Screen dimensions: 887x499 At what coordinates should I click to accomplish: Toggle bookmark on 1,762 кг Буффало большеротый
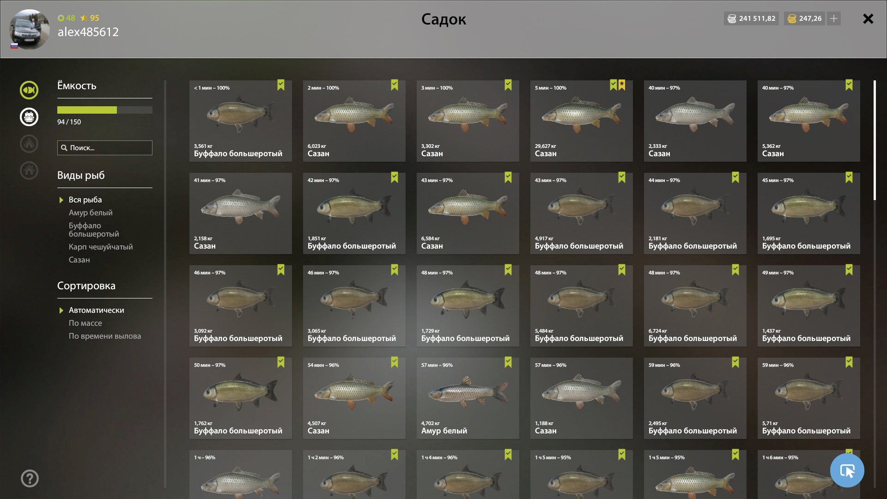pos(281,362)
